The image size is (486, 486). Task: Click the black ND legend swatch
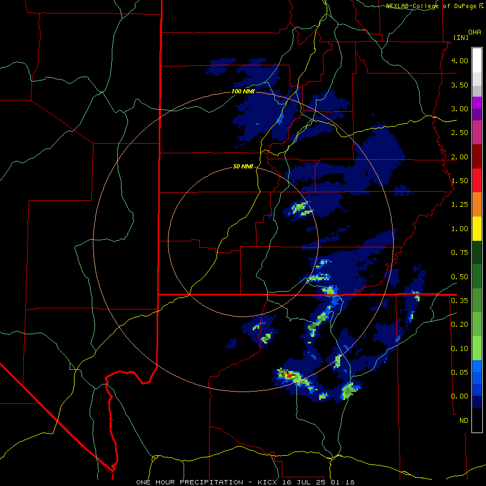(x=477, y=420)
